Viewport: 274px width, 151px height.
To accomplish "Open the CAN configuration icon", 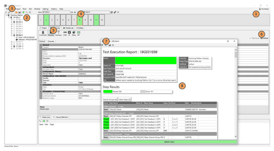I will [65, 33].
